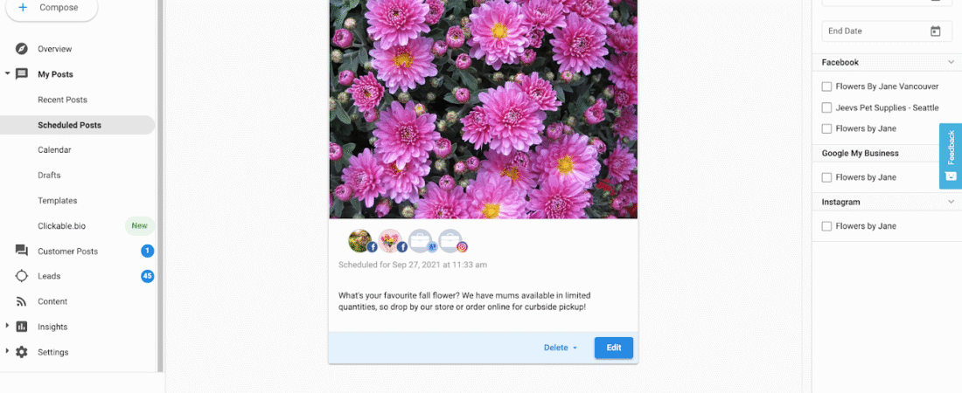This screenshot has width=962, height=393.
Task: Go to Recent Posts
Action: point(63,100)
